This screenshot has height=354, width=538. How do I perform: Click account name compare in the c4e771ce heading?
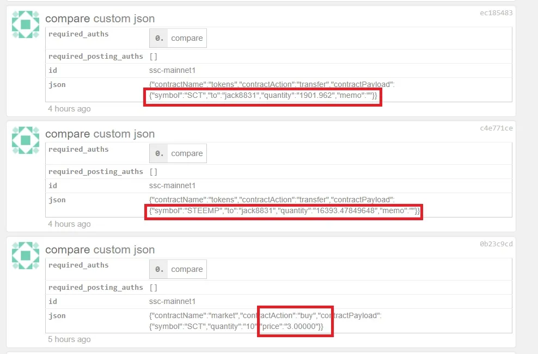pyautogui.click(x=68, y=134)
